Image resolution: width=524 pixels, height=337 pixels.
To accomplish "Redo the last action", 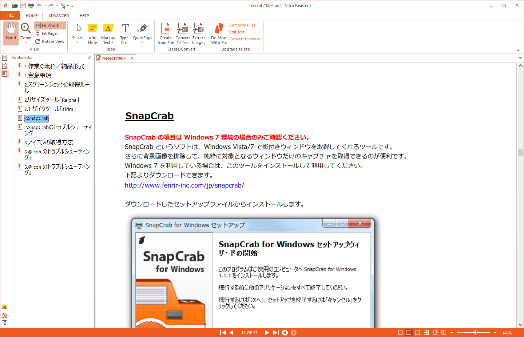I will 51,5.
